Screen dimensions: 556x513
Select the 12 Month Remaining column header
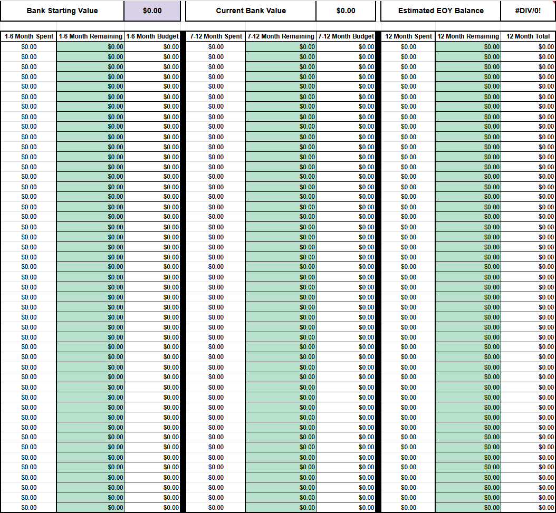tap(468, 36)
